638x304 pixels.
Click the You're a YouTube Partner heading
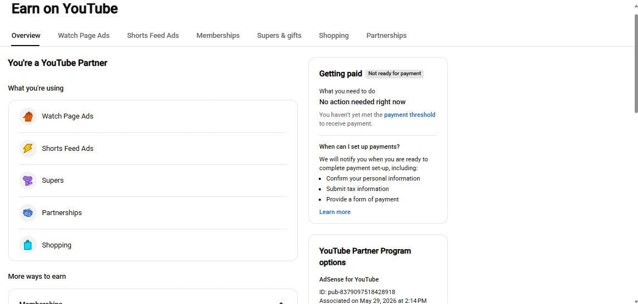58,63
